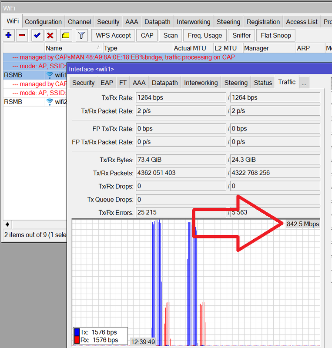
Task: Click the CAP button
Action: point(147,35)
